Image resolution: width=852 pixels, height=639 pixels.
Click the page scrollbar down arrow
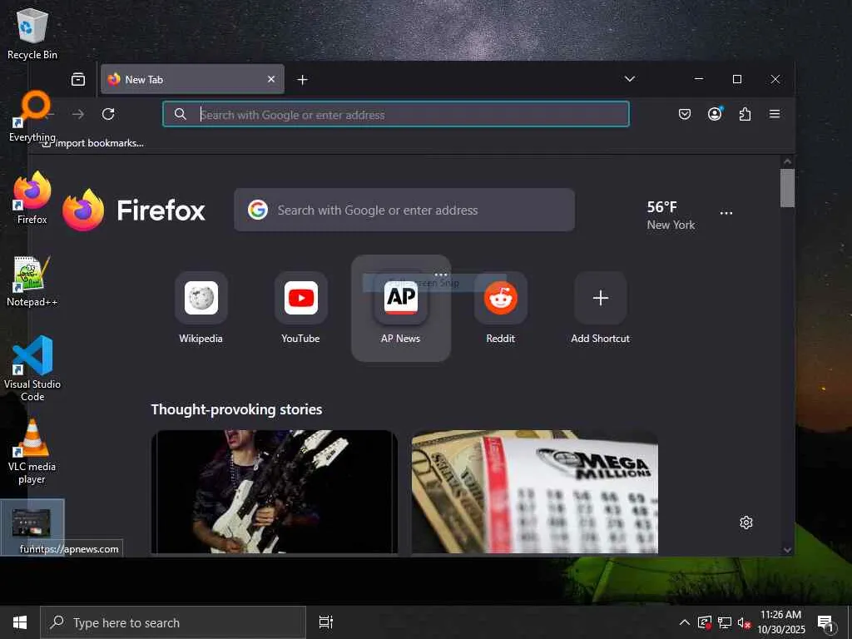coord(787,550)
